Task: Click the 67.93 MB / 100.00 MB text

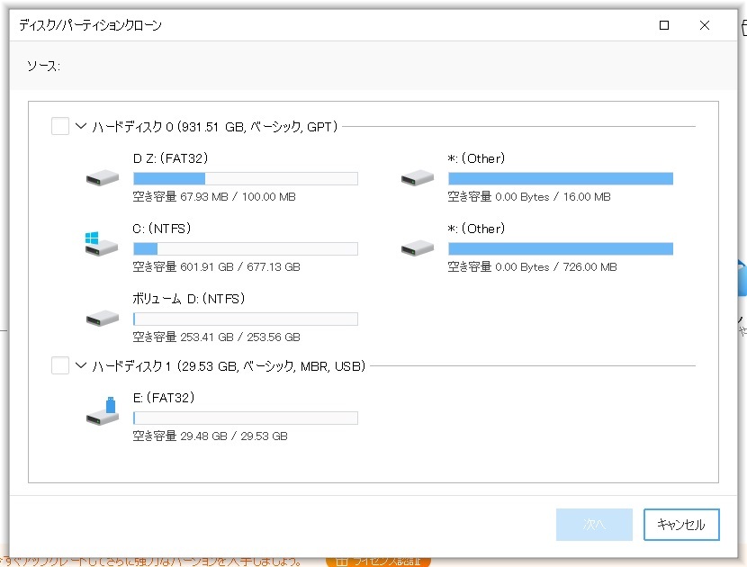Action: [238, 197]
